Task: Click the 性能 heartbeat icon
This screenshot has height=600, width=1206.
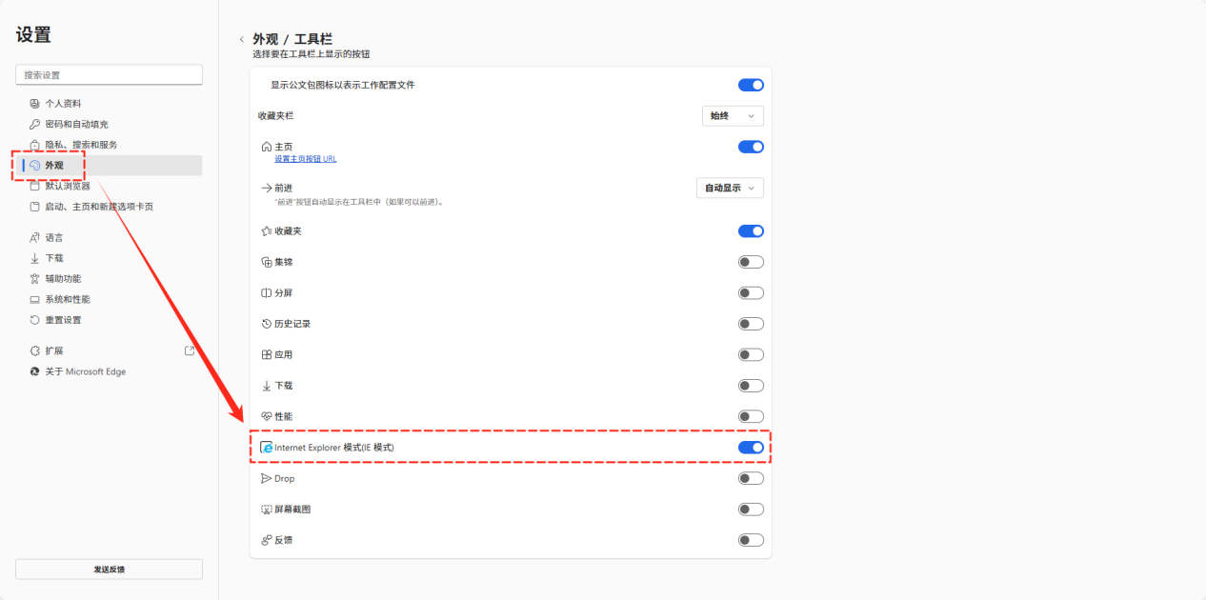Action: [267, 416]
